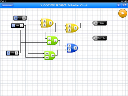Select the upper green AND gate
128x96 pixels.
pyautogui.click(x=52, y=41)
